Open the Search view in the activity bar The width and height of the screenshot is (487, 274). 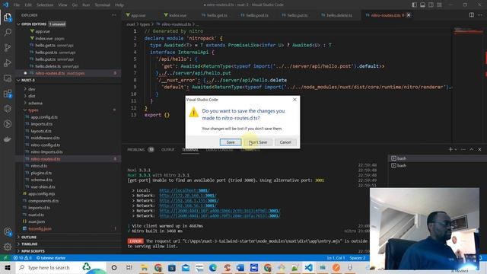point(8,32)
